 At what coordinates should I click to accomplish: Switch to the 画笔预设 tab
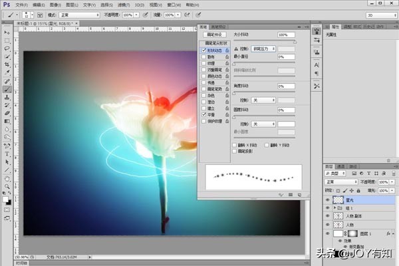tap(217, 27)
